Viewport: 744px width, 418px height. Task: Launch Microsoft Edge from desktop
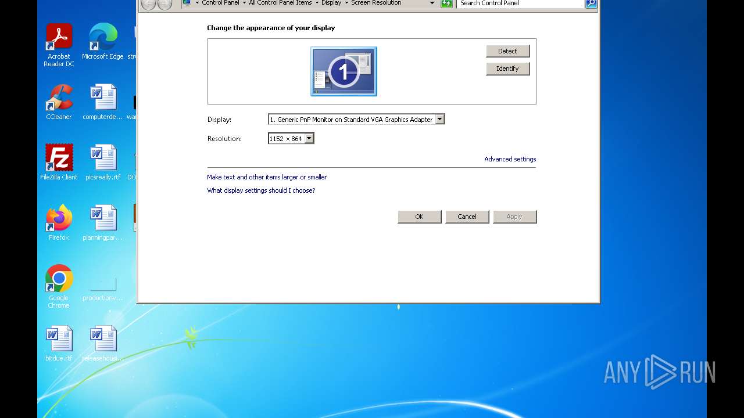pos(103,42)
